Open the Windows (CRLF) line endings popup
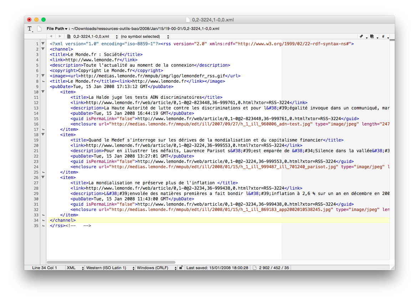Screen dimensions: 419x303 coord(157,268)
